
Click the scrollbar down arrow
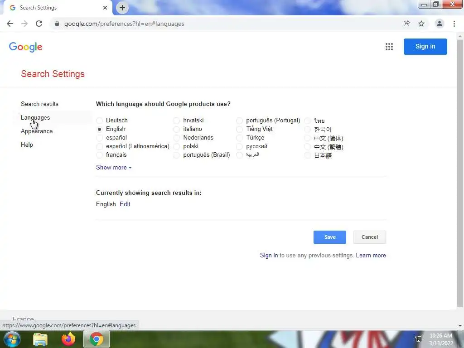pos(460,325)
